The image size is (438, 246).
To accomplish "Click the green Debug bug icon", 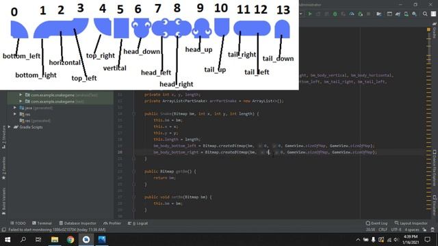I will coord(335,14).
